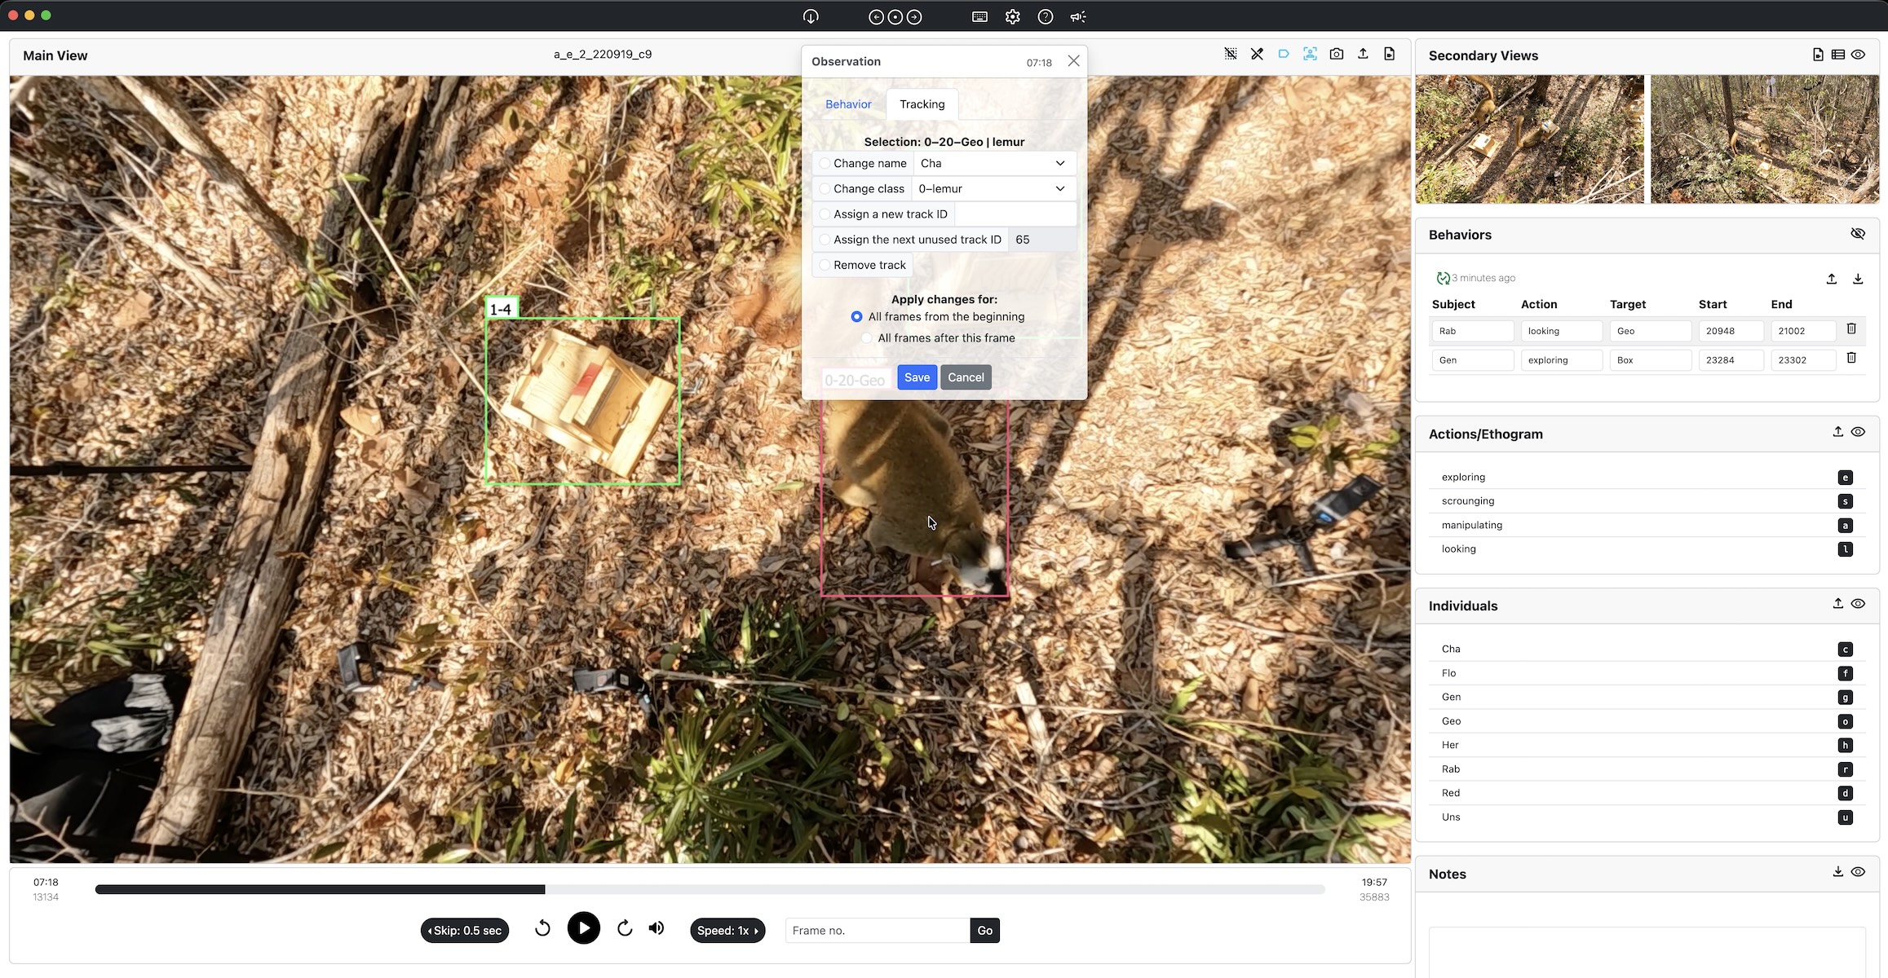The width and height of the screenshot is (1888, 978).
Task: Select All frames after this frame
Action: click(x=867, y=338)
